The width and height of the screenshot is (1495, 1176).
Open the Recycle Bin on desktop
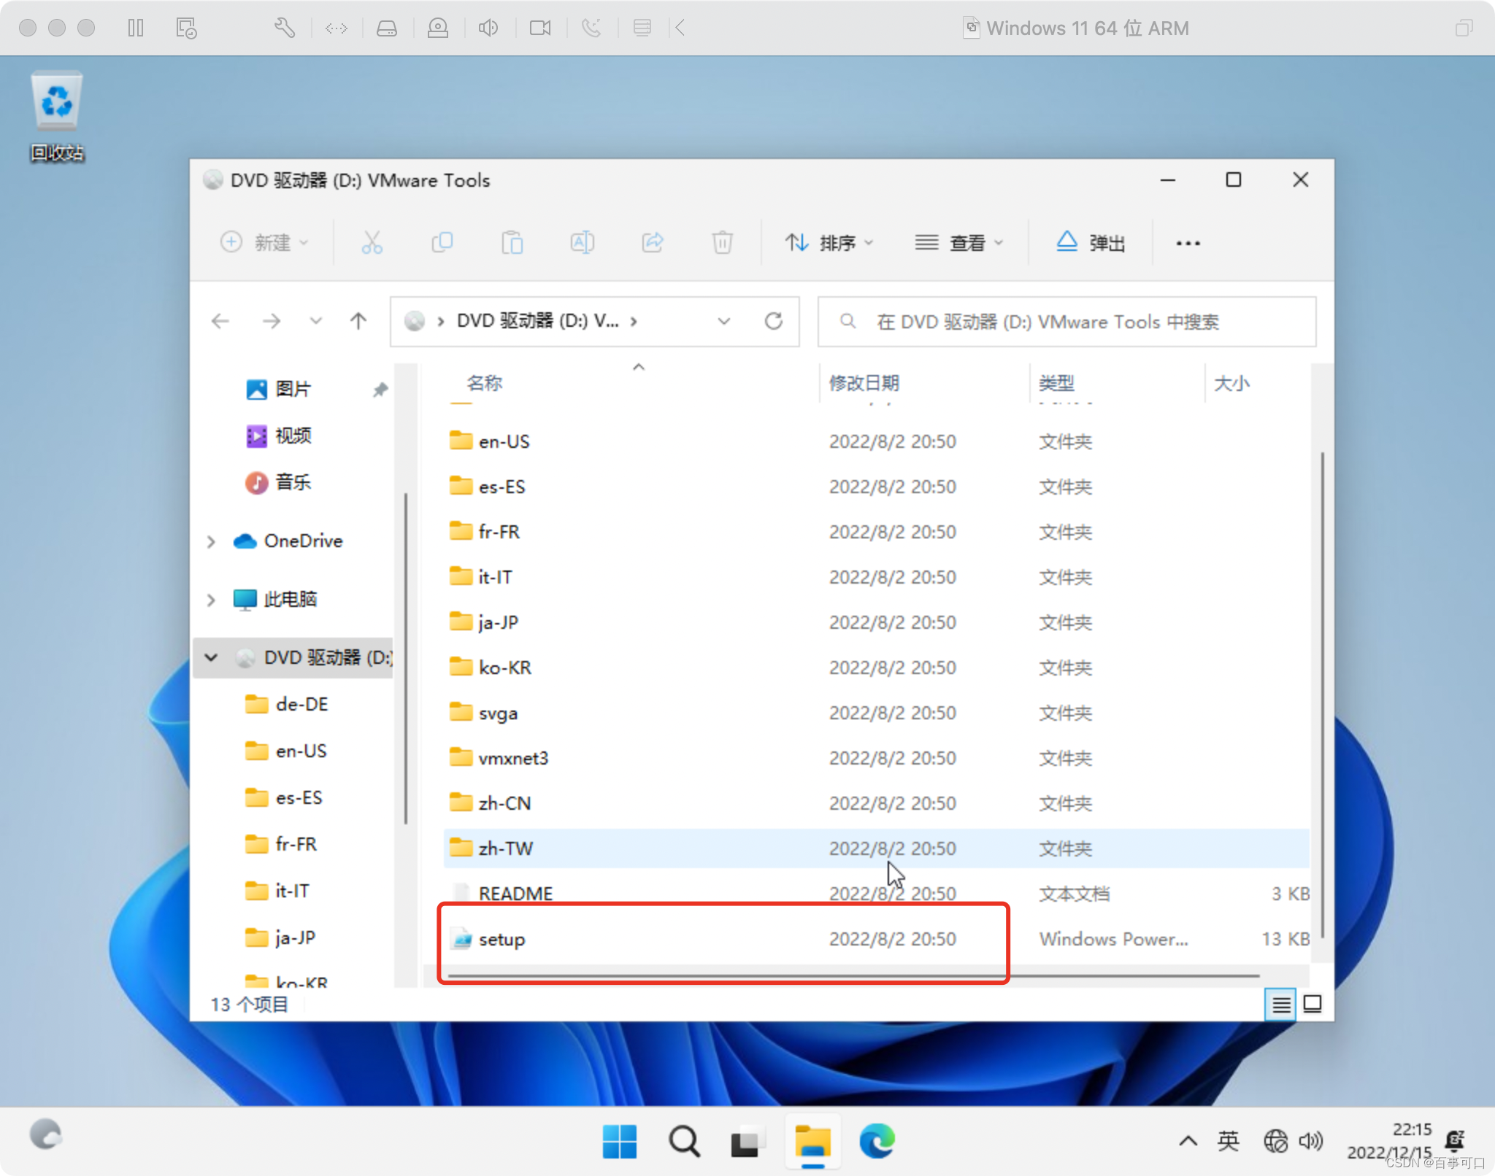pos(57,115)
